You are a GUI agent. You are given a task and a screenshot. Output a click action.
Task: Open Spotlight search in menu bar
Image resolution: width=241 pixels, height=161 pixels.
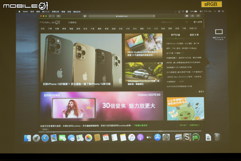(x=215, y=11)
